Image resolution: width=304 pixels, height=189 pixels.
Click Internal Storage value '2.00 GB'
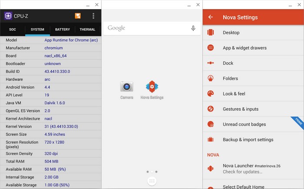point(52,177)
